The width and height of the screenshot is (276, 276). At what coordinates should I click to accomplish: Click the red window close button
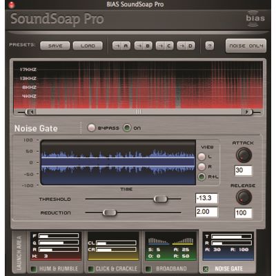(x=12, y=4)
